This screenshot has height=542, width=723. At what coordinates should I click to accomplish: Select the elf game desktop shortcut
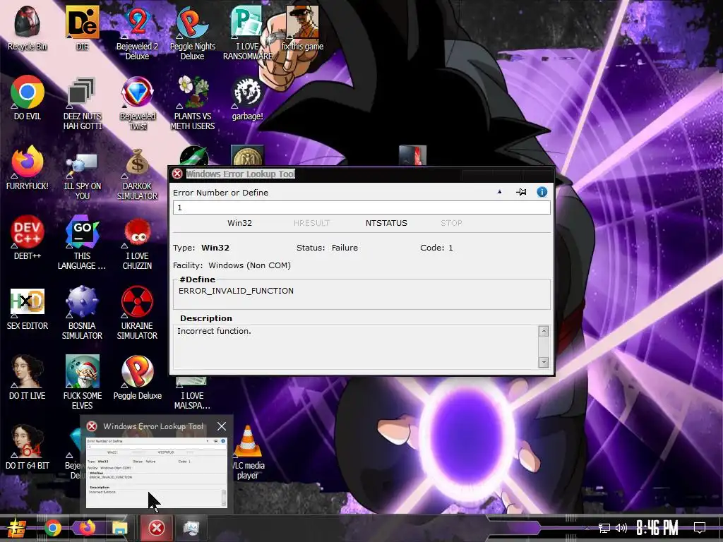[x=82, y=382]
